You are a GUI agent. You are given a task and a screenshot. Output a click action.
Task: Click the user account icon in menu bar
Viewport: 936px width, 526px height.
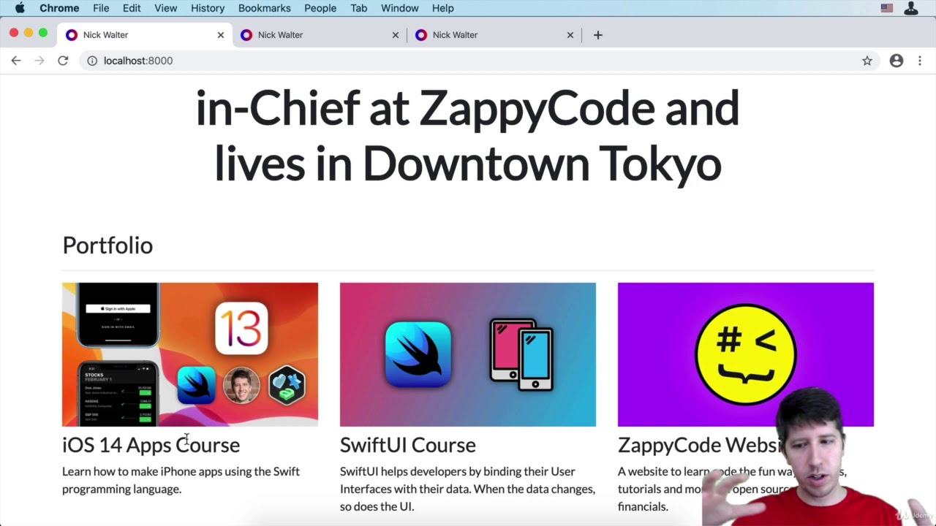tap(911, 8)
